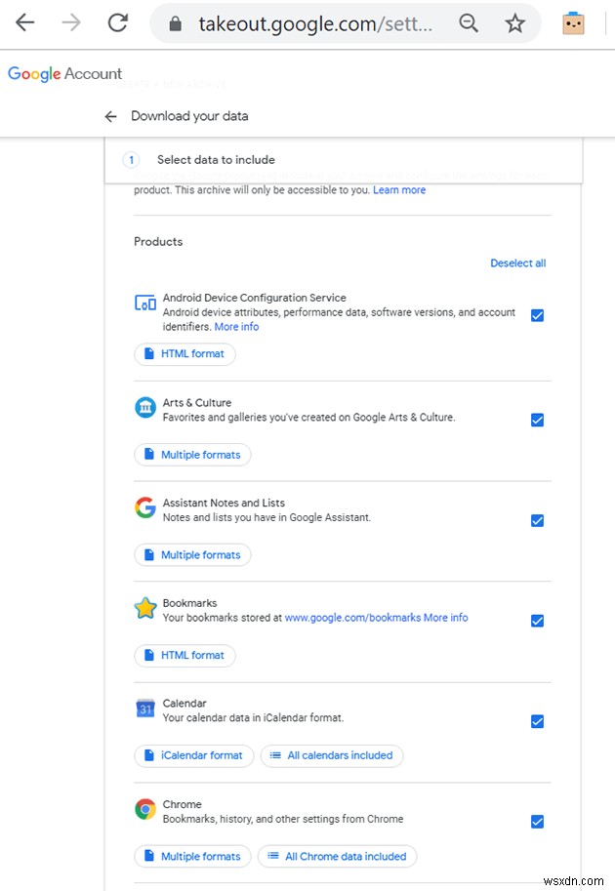
Task: Click the Google Account logo
Action: point(64,73)
